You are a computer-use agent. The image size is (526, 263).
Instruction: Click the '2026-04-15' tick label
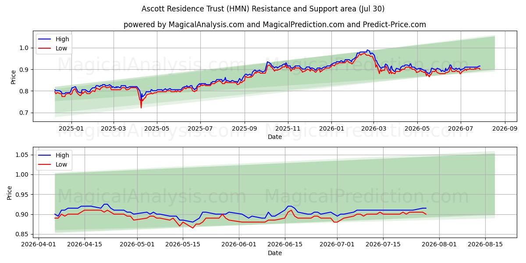click(x=85, y=245)
